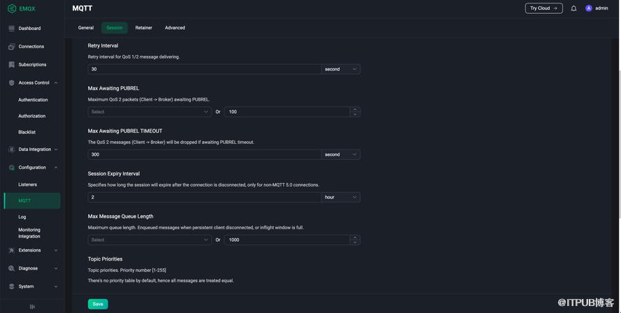Switch to the Advanced tab
621x313 pixels.
point(175,28)
